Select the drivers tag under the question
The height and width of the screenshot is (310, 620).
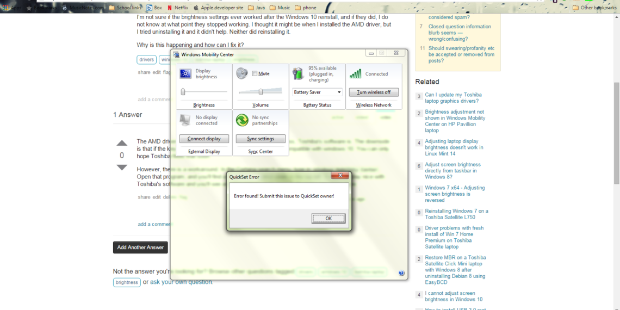[147, 60]
